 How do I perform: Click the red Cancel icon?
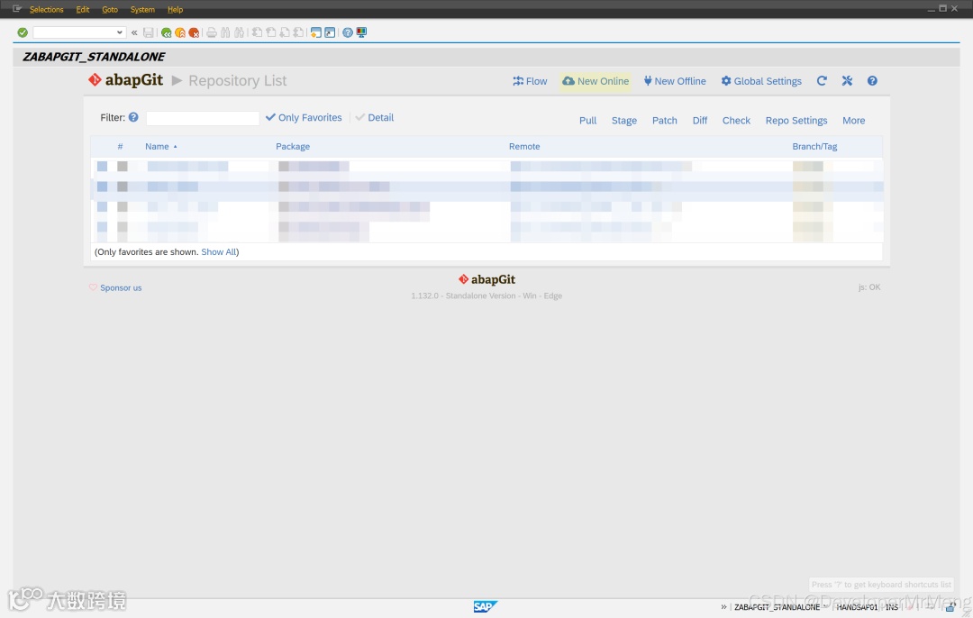(x=194, y=32)
